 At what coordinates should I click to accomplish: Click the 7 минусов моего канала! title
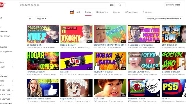click(140, 45)
